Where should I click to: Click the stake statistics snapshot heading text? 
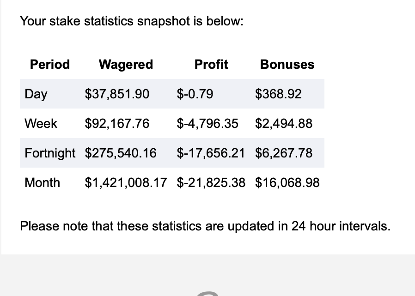[132, 21]
